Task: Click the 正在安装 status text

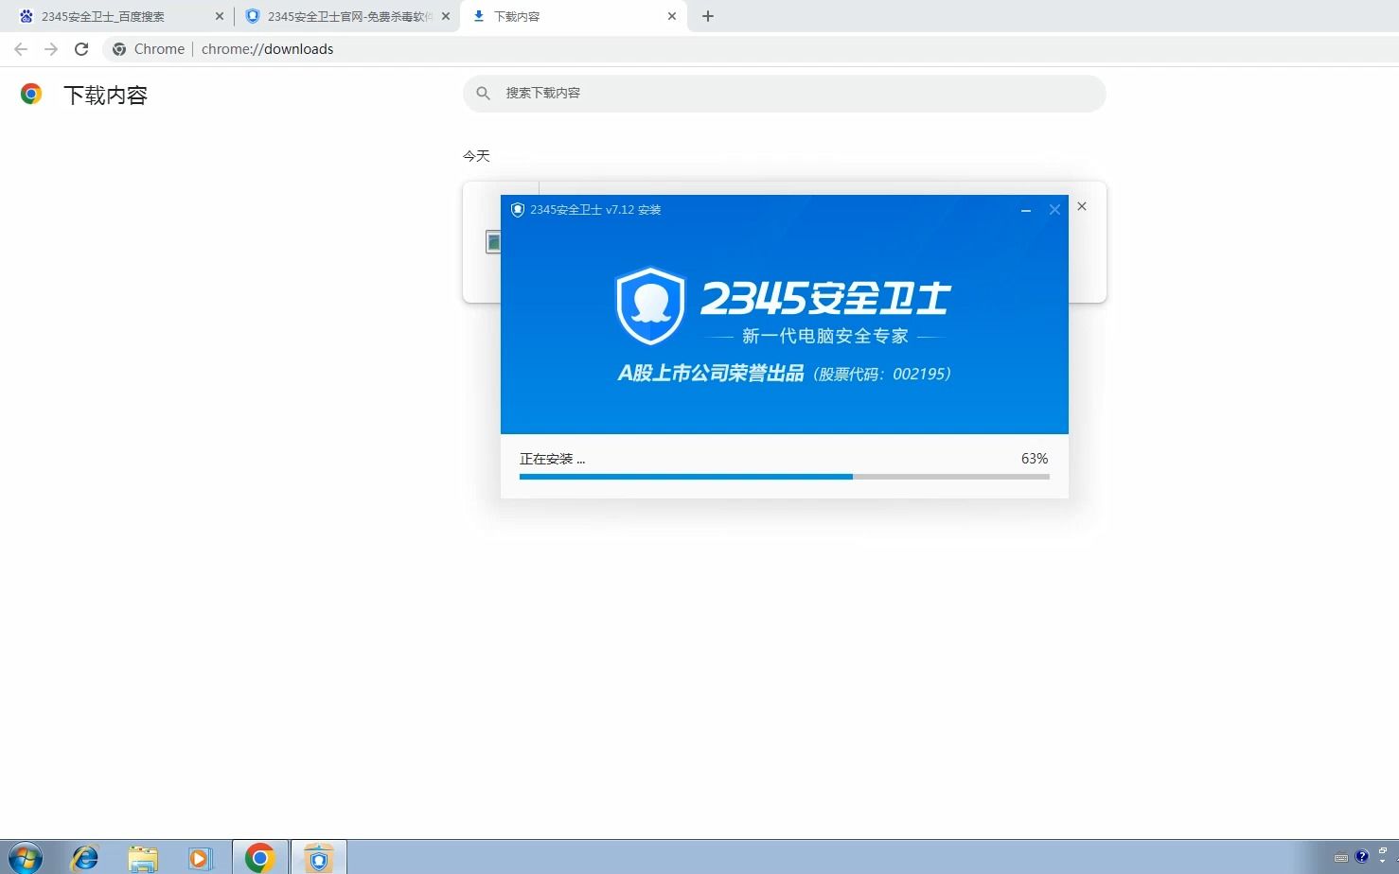Action: (552, 459)
